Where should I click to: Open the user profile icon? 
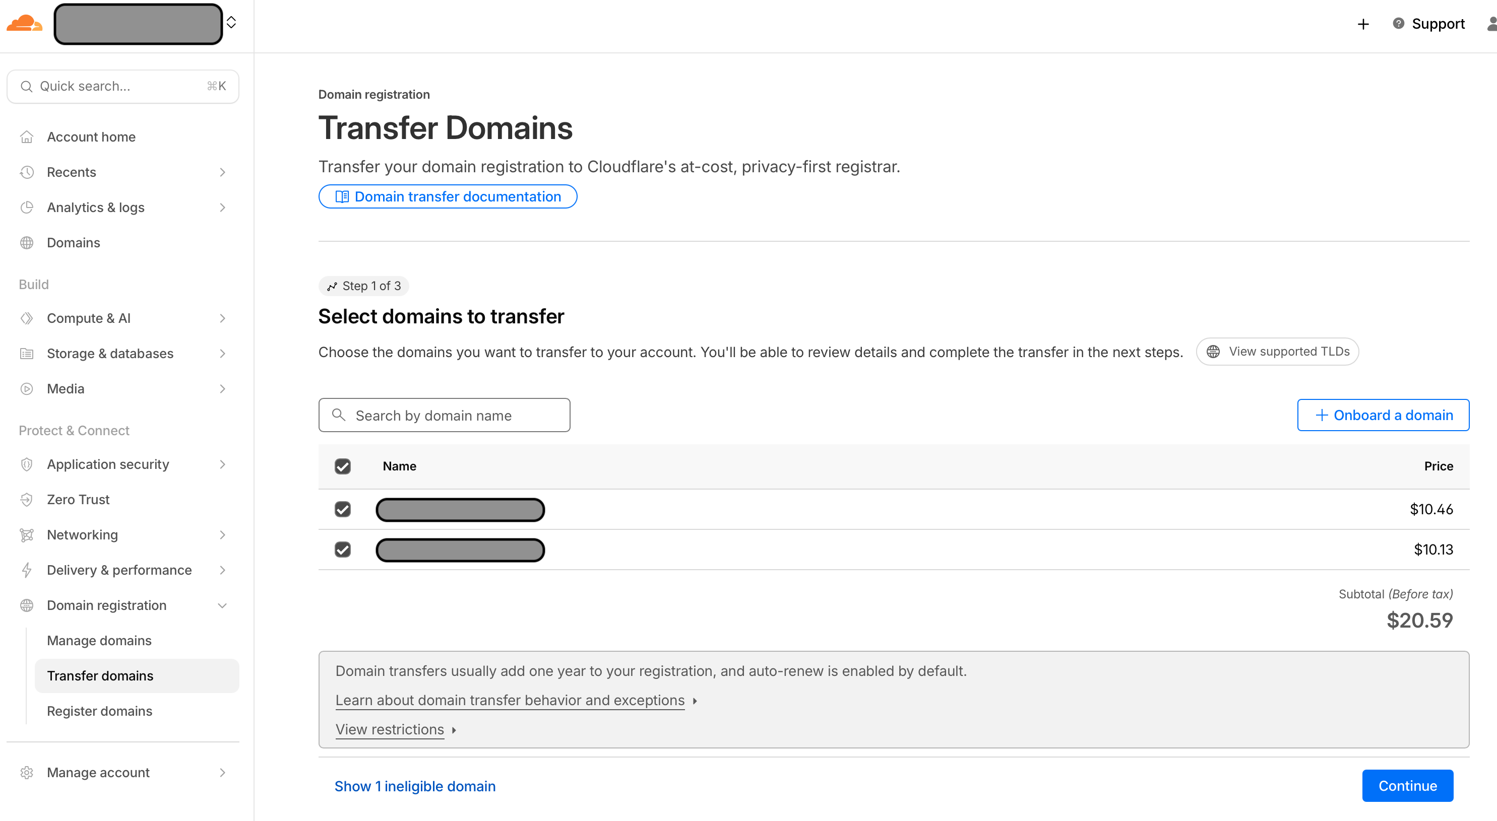click(1492, 24)
